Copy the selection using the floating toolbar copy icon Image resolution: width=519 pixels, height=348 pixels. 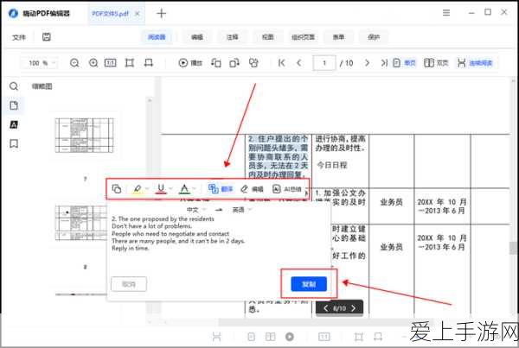117,189
